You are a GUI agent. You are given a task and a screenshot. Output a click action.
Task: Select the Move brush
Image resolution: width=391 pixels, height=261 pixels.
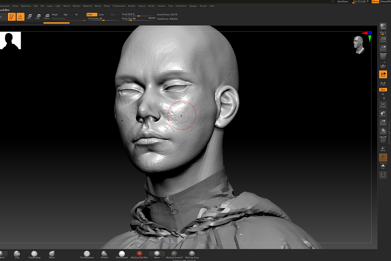[x=52, y=255]
